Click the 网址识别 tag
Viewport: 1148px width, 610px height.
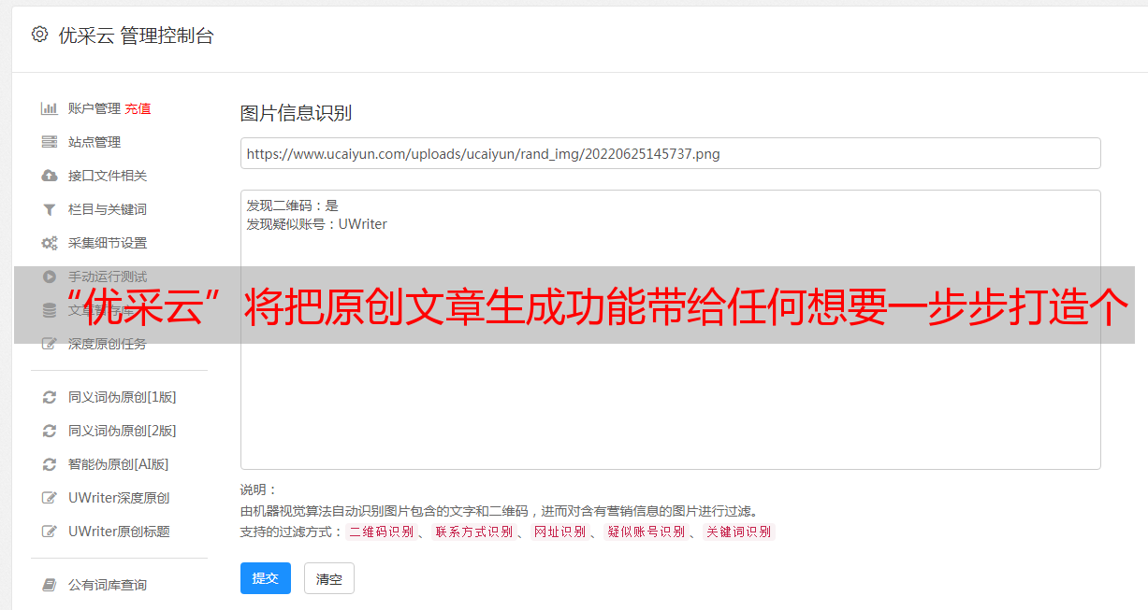[x=559, y=532]
